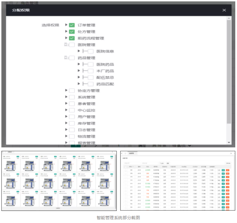This screenshot has height=223, width=237.
Task: Untick the 煎药流程管理 checkbox
Action: coord(72,38)
